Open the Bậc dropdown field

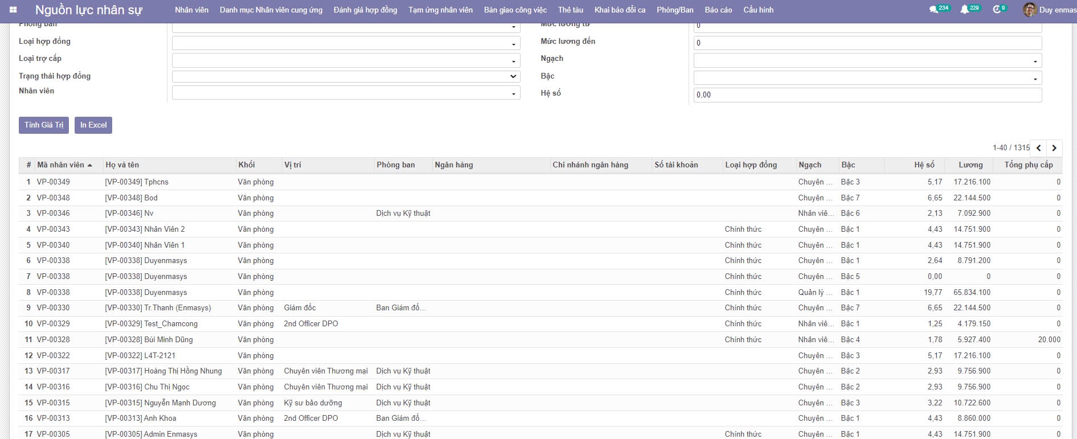[x=867, y=78]
